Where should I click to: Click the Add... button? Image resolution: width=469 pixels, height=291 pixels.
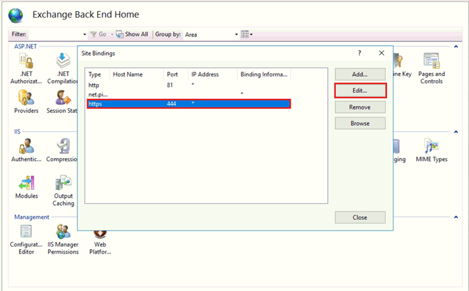click(360, 74)
